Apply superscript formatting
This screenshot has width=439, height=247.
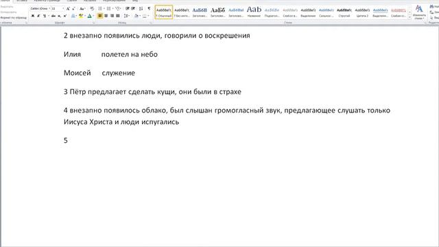coord(65,16)
